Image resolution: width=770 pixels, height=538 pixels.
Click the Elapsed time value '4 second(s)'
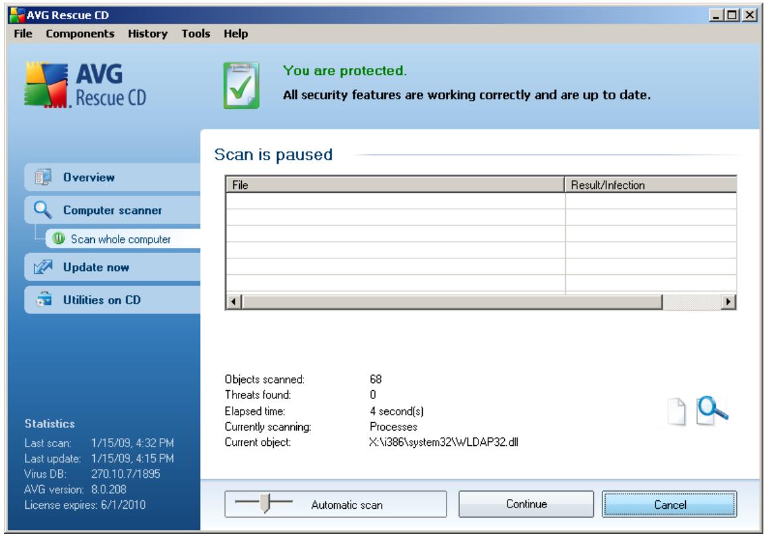(397, 411)
